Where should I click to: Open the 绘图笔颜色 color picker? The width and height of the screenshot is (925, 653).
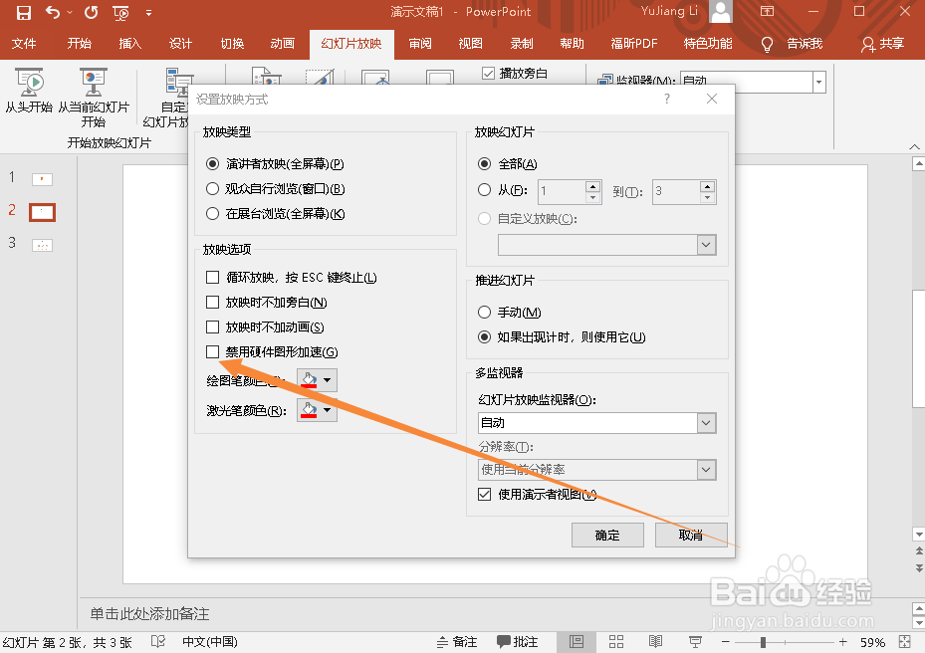(317, 380)
